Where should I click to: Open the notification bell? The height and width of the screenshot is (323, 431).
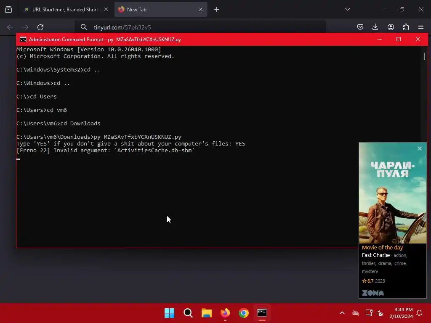coord(420,313)
